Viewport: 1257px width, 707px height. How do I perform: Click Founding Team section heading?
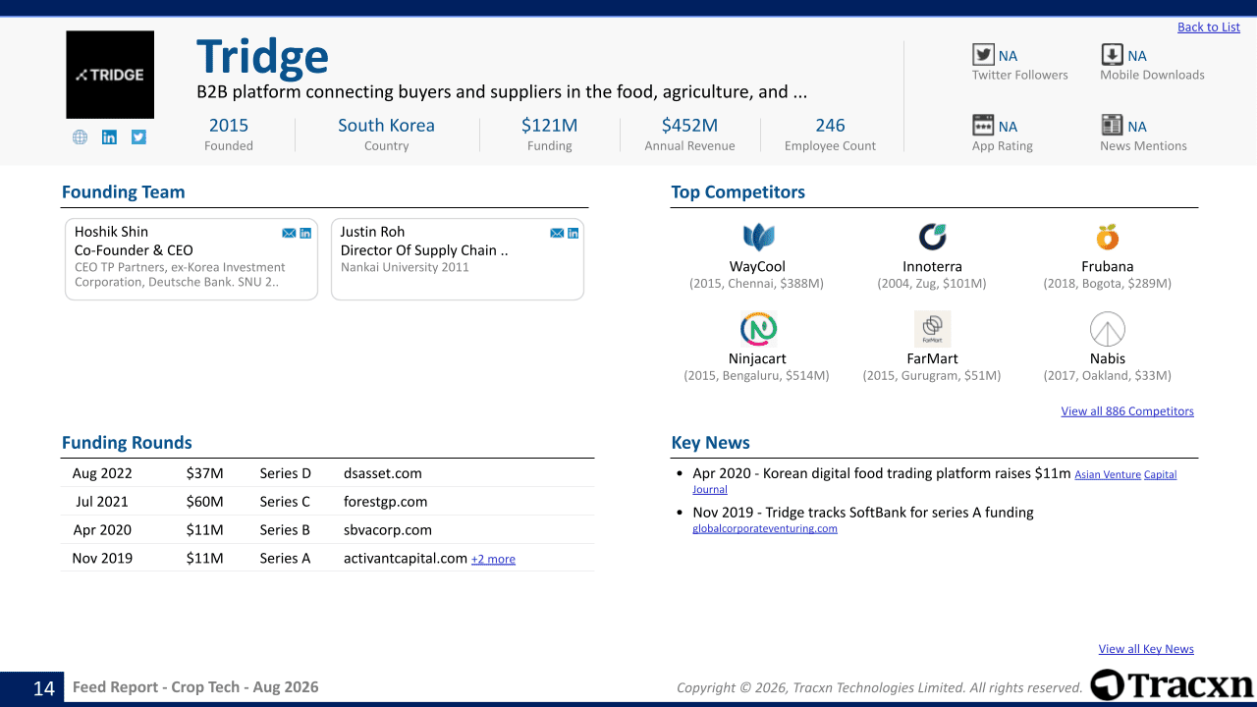pos(124,192)
